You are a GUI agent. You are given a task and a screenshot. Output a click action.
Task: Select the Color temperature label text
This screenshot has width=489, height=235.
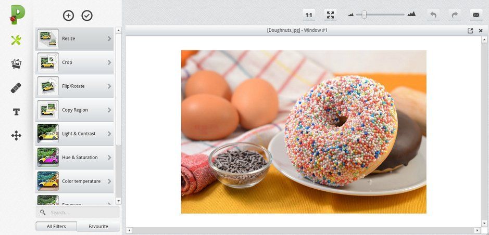81,181
